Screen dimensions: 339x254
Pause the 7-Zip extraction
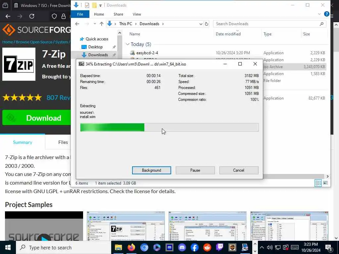[195, 170]
